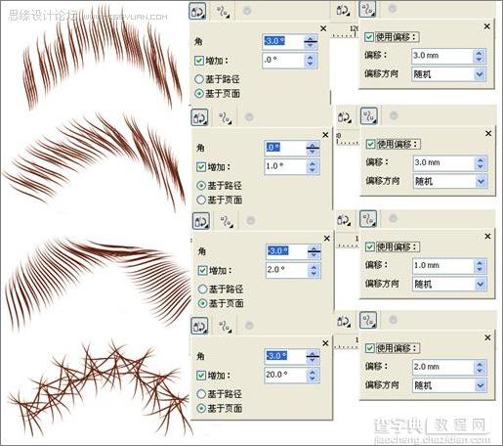Image resolution: width=503 pixels, height=446 pixels.
Task: Select offset icon above the increment 2.0° panel
Action: tap(227, 221)
